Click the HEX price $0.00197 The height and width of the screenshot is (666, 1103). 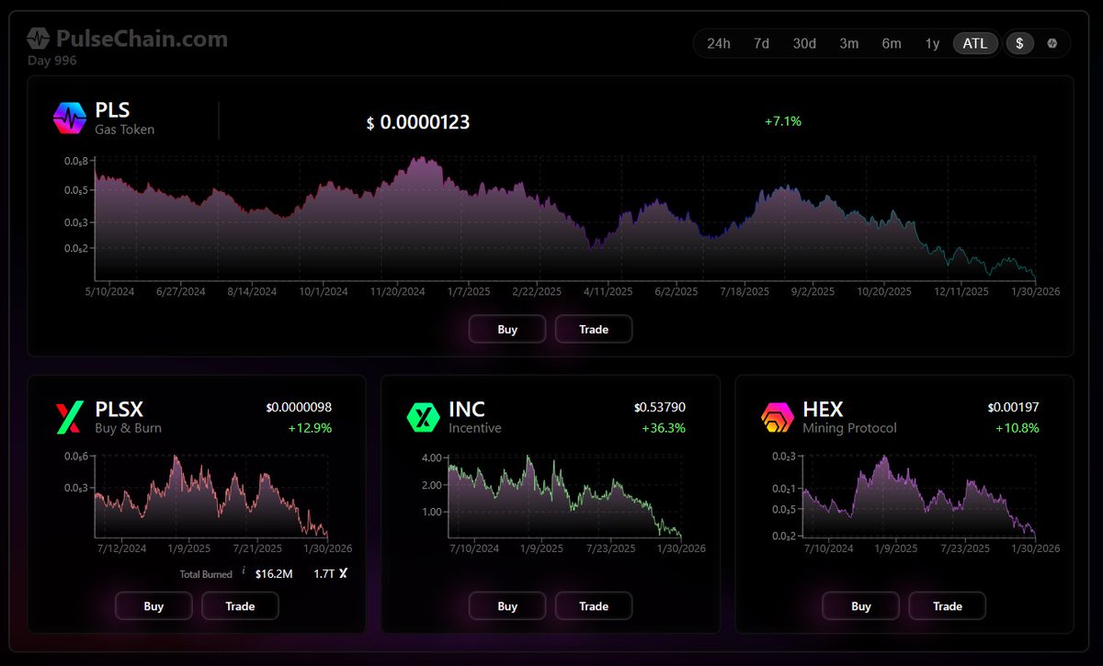(x=1014, y=407)
